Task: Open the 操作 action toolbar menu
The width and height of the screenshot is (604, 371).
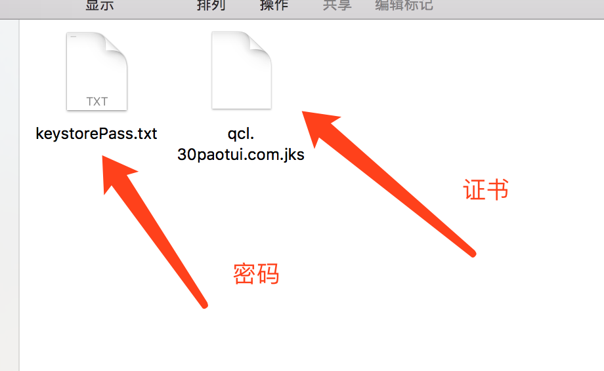Action: pos(274,5)
